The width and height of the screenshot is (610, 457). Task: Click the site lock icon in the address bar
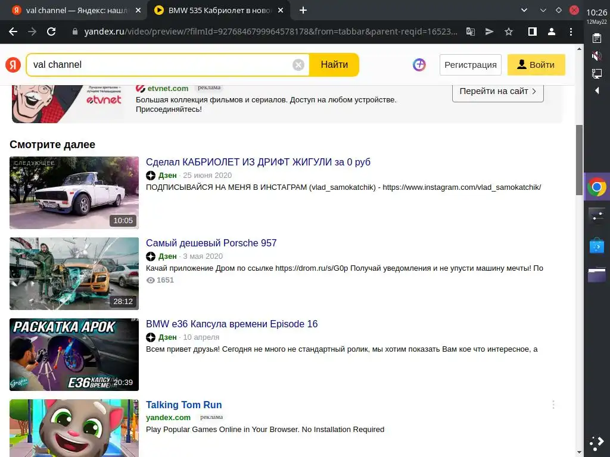[75, 32]
